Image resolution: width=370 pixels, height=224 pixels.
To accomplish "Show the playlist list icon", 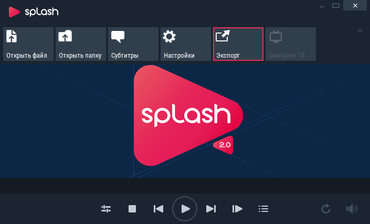I will pyautogui.click(x=263, y=209).
